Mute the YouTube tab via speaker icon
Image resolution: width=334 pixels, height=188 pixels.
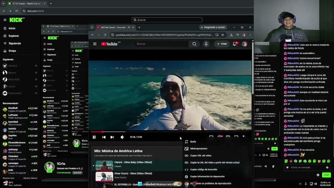(x=129, y=27)
